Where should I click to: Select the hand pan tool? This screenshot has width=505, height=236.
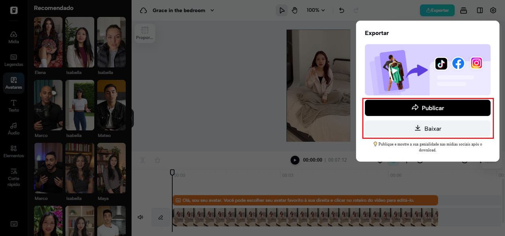pos(294,10)
